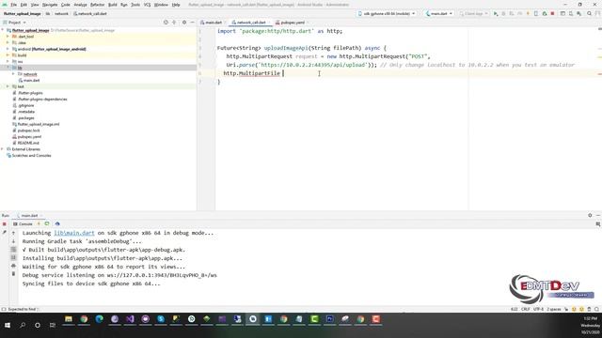Click network breadcrumb in navigation bar
602x338 pixels.
coord(61,13)
